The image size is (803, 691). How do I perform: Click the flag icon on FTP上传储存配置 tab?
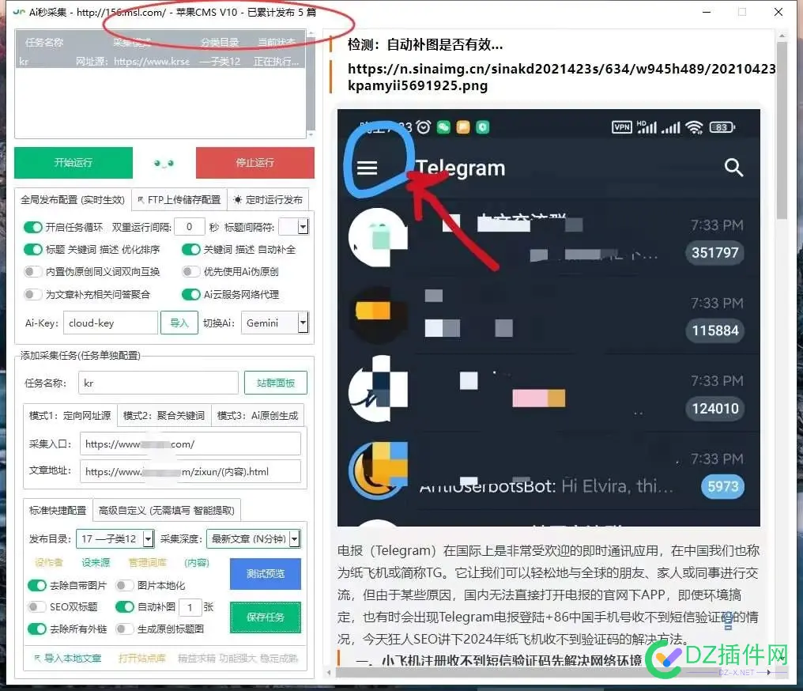pos(139,199)
